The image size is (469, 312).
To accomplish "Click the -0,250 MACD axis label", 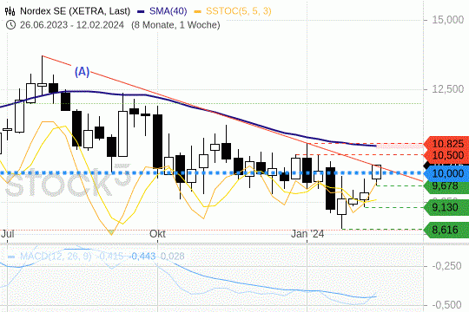I will click(x=447, y=266).
